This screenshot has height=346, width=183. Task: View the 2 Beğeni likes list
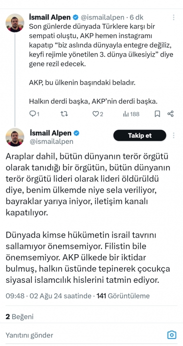[19, 317]
